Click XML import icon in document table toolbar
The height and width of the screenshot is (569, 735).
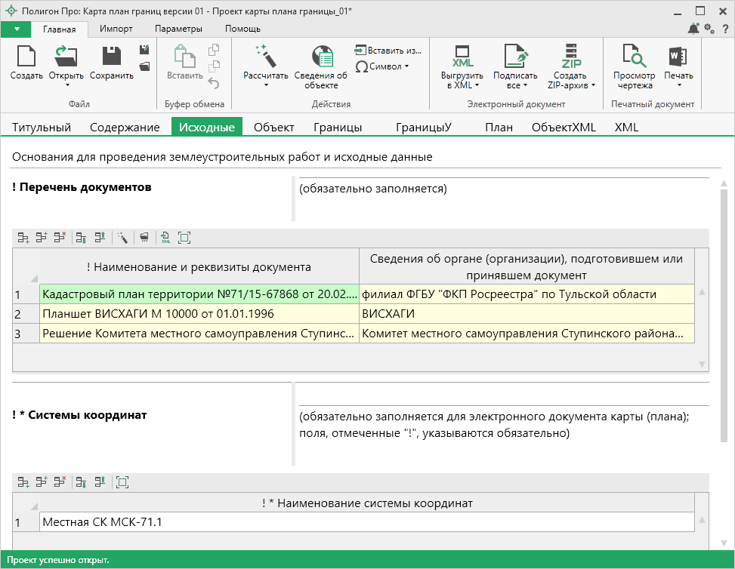(165, 238)
